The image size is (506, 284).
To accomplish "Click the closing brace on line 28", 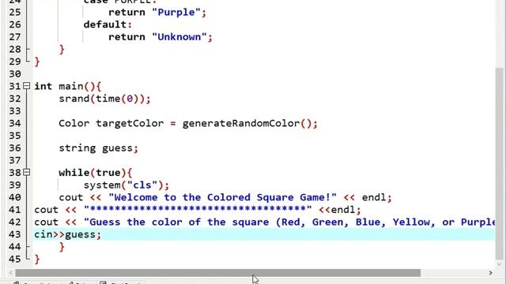I will [62, 49].
